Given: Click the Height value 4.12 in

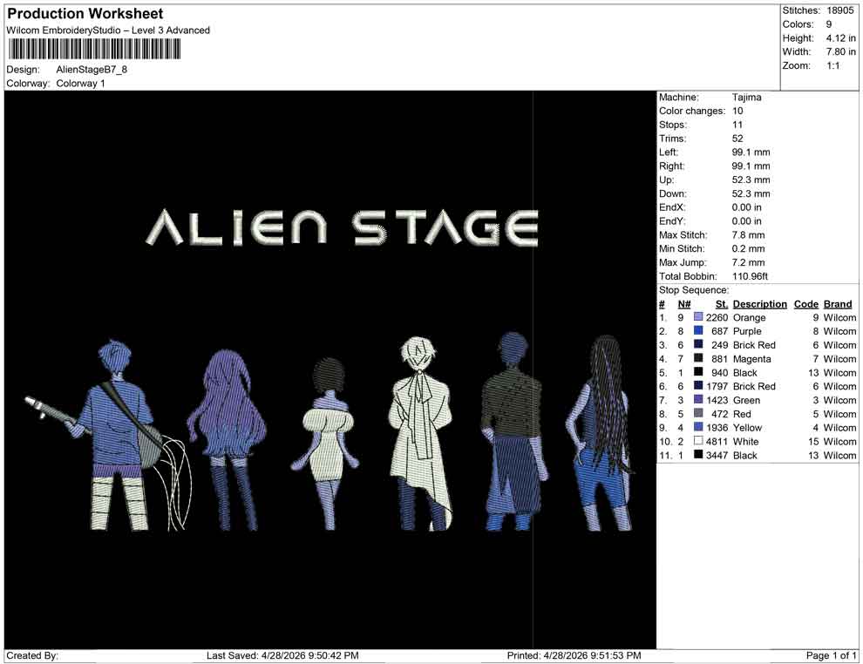Looking at the screenshot, I should pyautogui.click(x=840, y=38).
